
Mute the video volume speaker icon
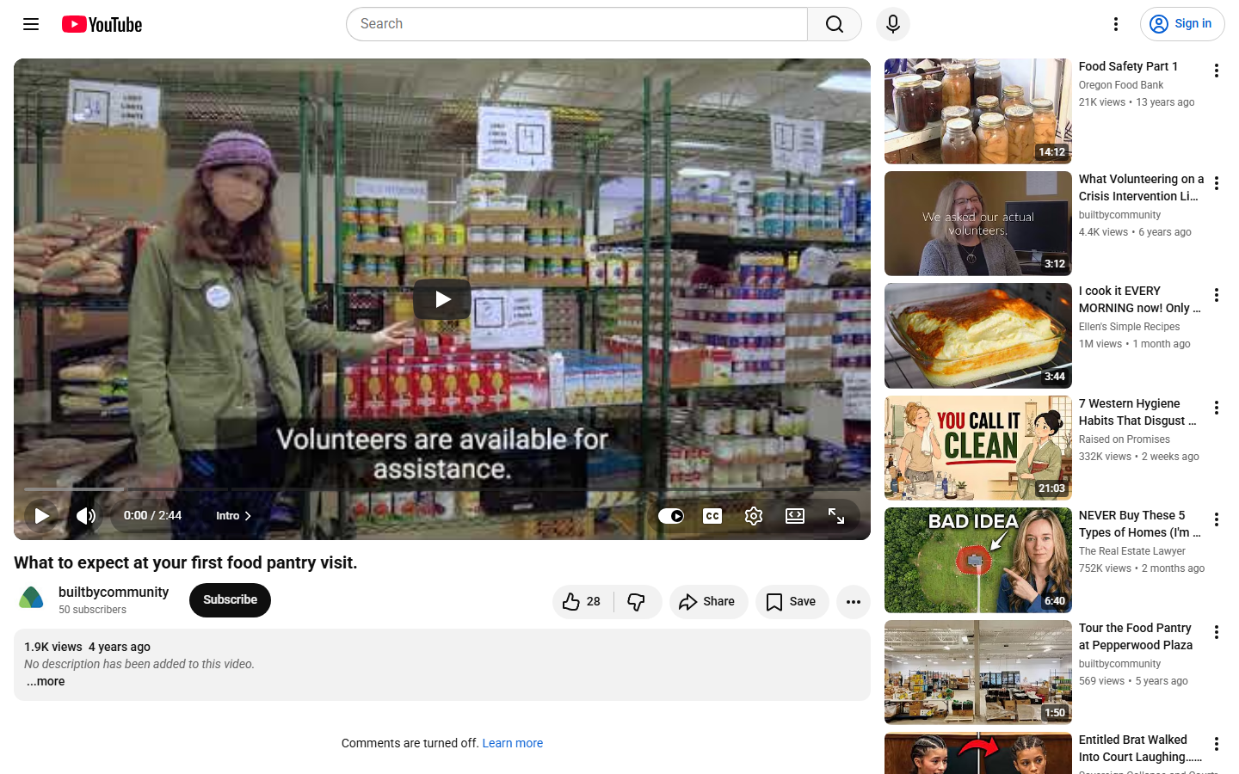(x=85, y=516)
